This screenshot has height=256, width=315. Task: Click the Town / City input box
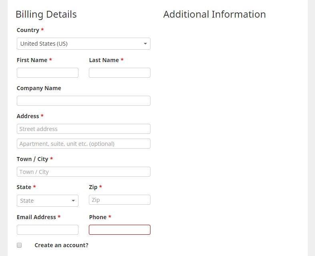pyautogui.click(x=84, y=172)
